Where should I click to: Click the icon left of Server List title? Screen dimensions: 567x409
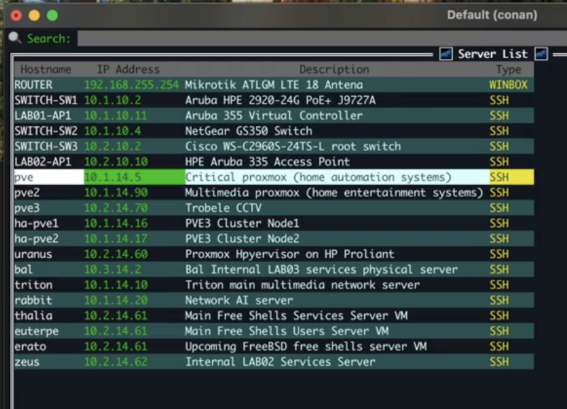[x=446, y=55]
